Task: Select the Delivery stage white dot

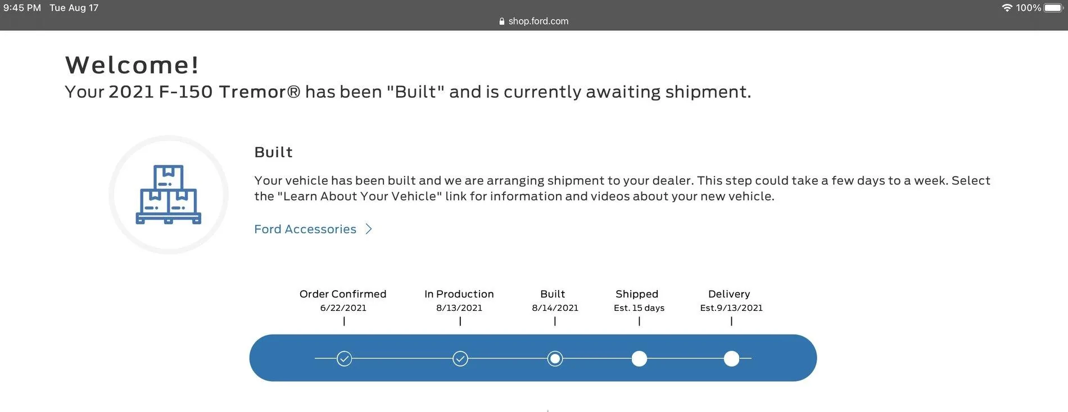Action: pos(731,359)
